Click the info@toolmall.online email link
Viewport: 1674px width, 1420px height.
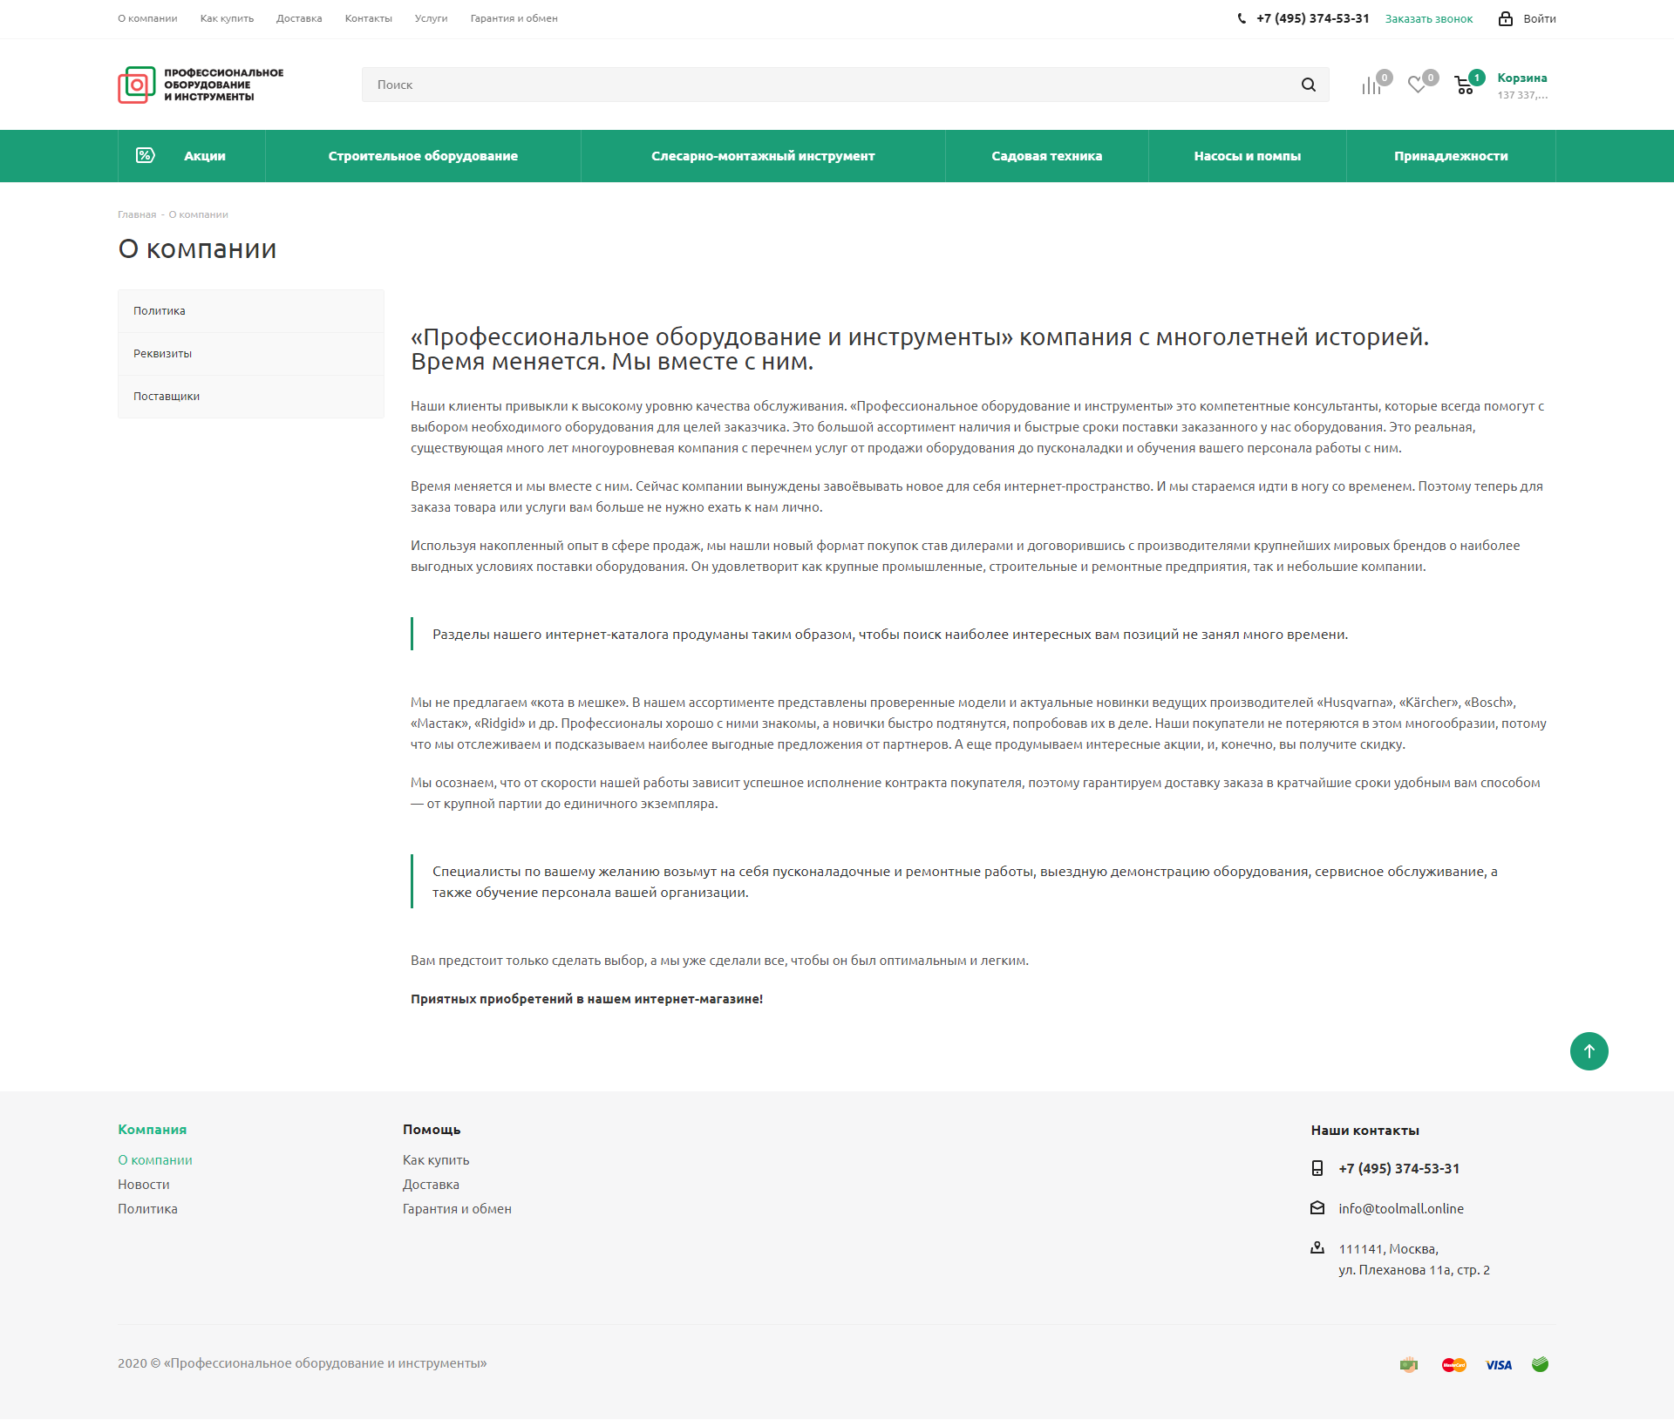pyautogui.click(x=1401, y=1208)
